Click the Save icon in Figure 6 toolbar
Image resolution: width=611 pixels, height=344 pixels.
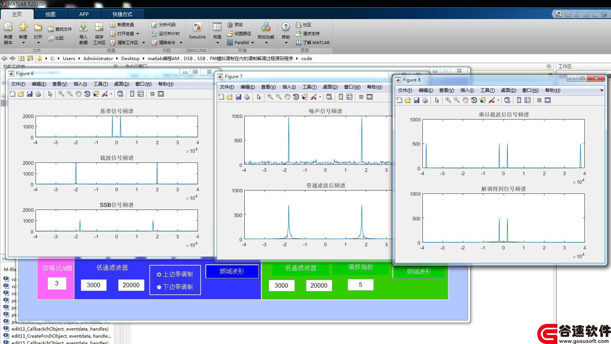pos(30,94)
